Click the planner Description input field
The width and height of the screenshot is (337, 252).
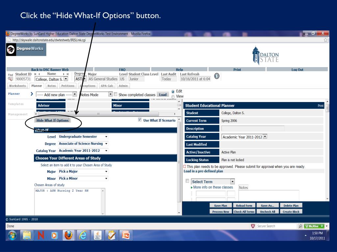coord(253,128)
